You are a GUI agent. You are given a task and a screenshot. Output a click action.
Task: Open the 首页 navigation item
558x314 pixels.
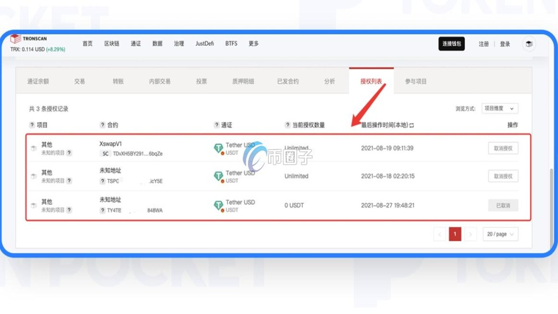click(87, 44)
